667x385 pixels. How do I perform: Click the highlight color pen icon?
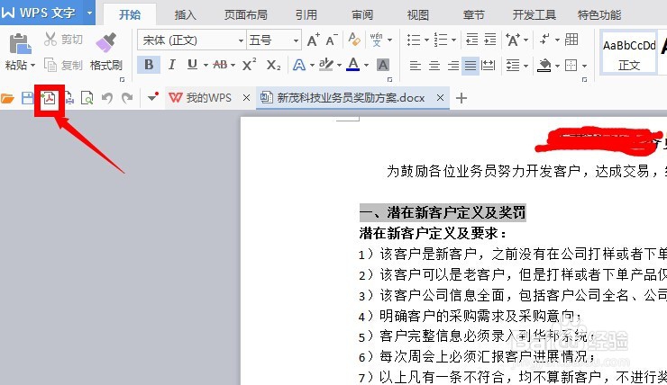coord(326,65)
